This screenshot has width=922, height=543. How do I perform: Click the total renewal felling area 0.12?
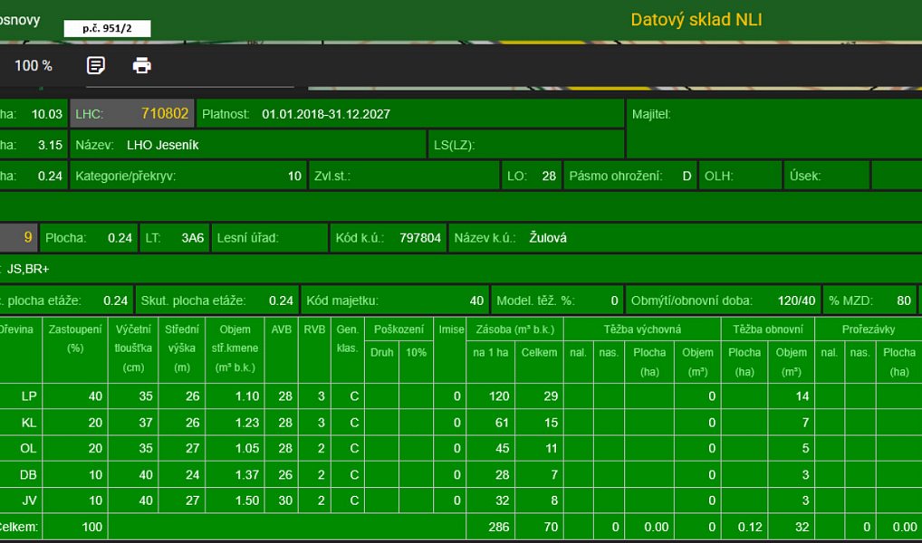click(x=750, y=527)
